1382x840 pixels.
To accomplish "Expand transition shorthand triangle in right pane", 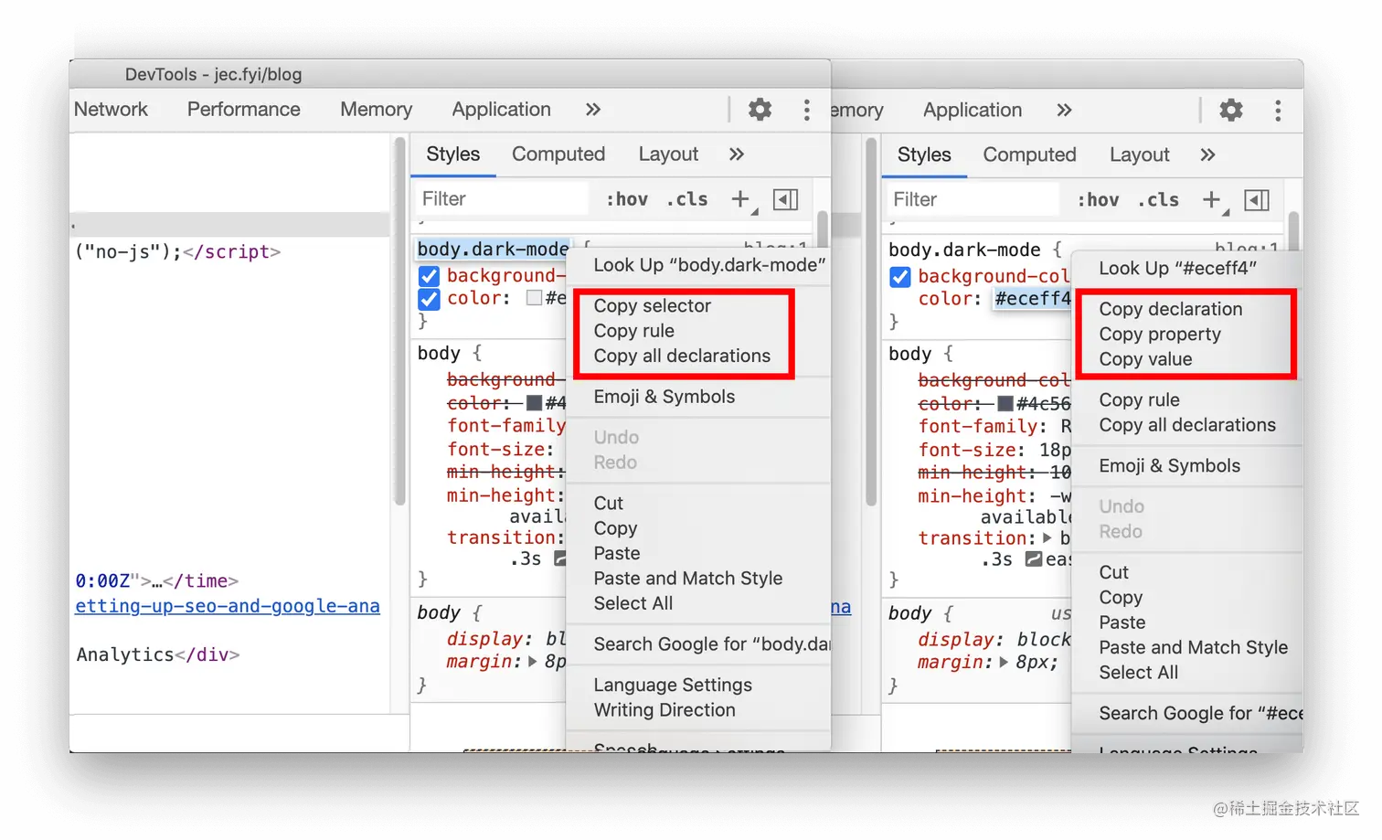I will (x=1047, y=538).
